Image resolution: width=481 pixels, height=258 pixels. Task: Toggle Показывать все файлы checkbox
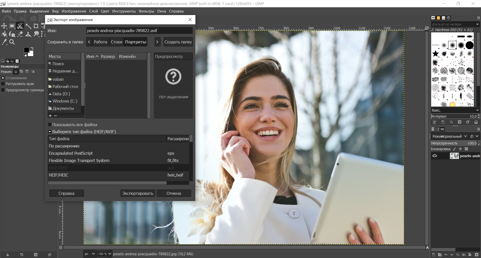50,125
